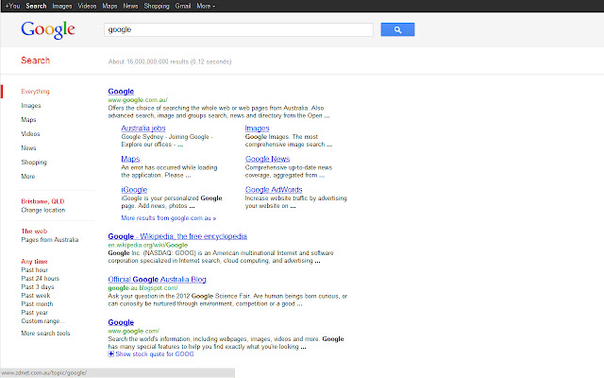
Task: Filter by Past 24 hours
Action: (x=40, y=279)
